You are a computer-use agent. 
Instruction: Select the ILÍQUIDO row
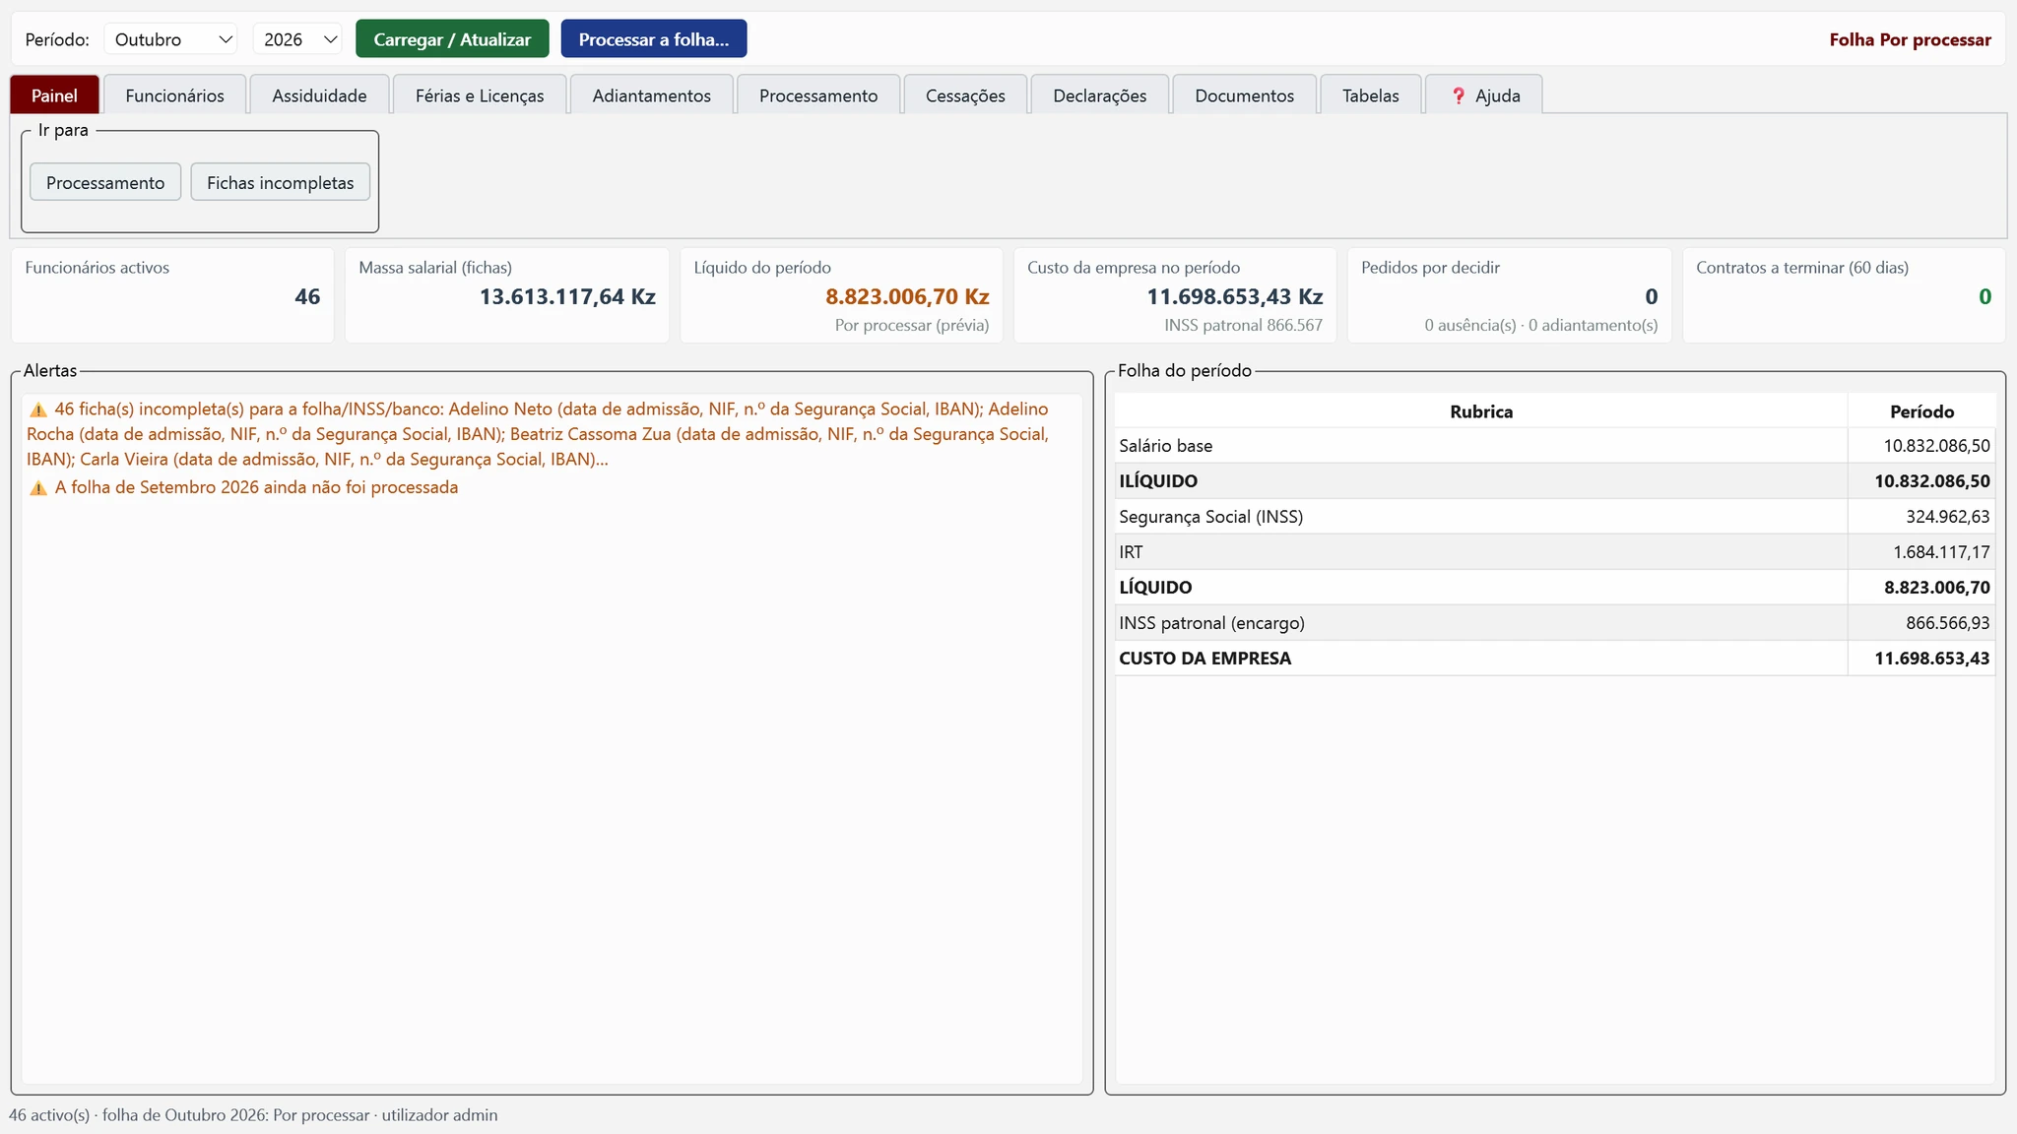tap(1555, 481)
